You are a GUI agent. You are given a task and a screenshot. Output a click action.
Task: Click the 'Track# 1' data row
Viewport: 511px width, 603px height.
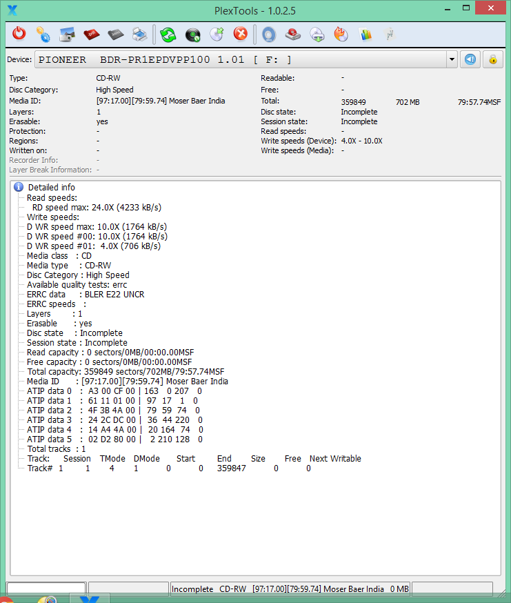point(169,468)
